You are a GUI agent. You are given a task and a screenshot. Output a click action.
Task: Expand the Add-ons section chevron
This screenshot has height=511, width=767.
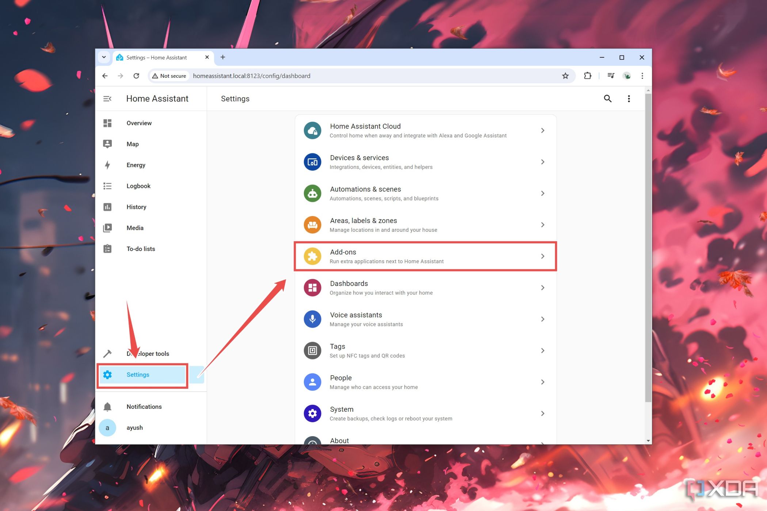[542, 256]
